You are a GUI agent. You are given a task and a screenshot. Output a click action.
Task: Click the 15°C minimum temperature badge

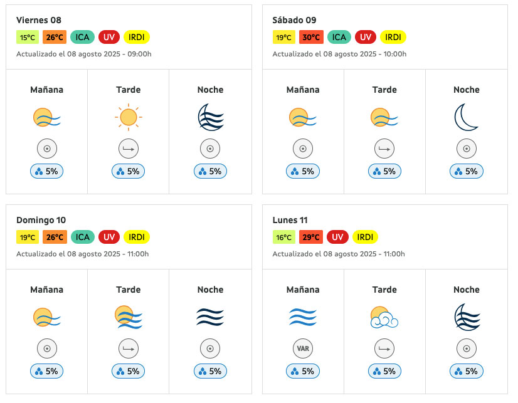coord(28,37)
